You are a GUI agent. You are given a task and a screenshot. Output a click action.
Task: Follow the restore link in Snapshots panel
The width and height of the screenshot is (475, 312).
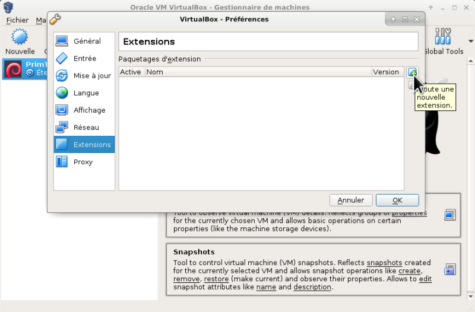coord(216,279)
